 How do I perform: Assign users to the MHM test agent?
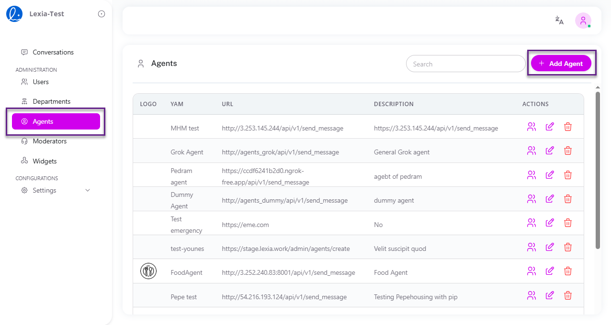[x=531, y=126]
